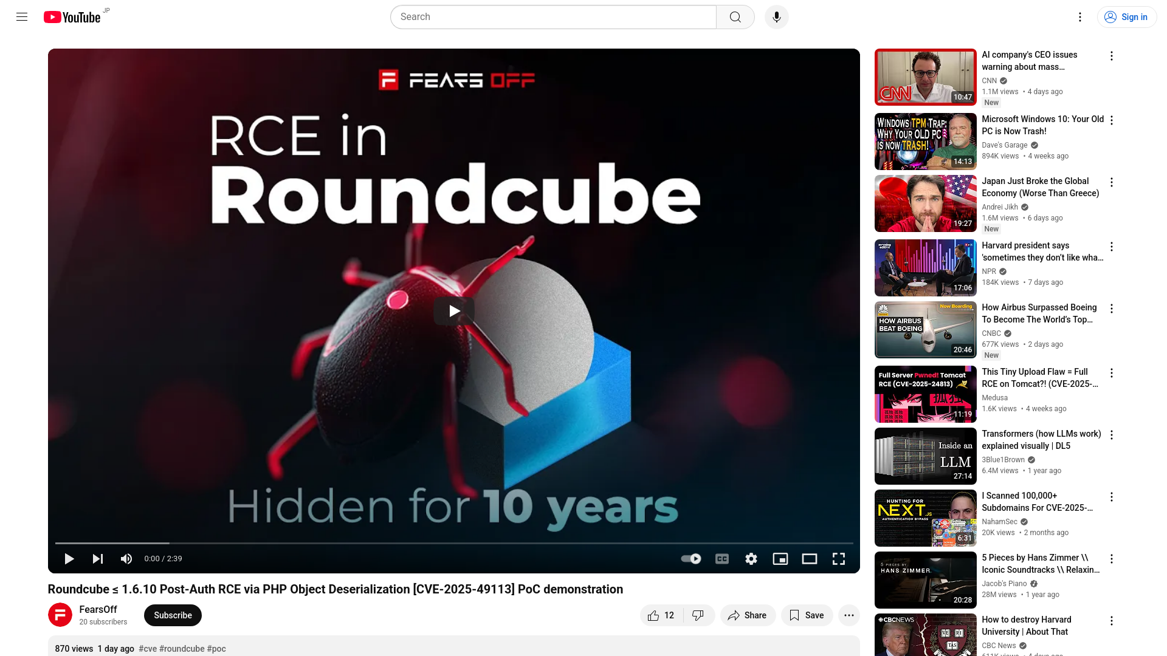Screen dimensions: 1167x656
Task: Dislike the video
Action: coord(698,615)
